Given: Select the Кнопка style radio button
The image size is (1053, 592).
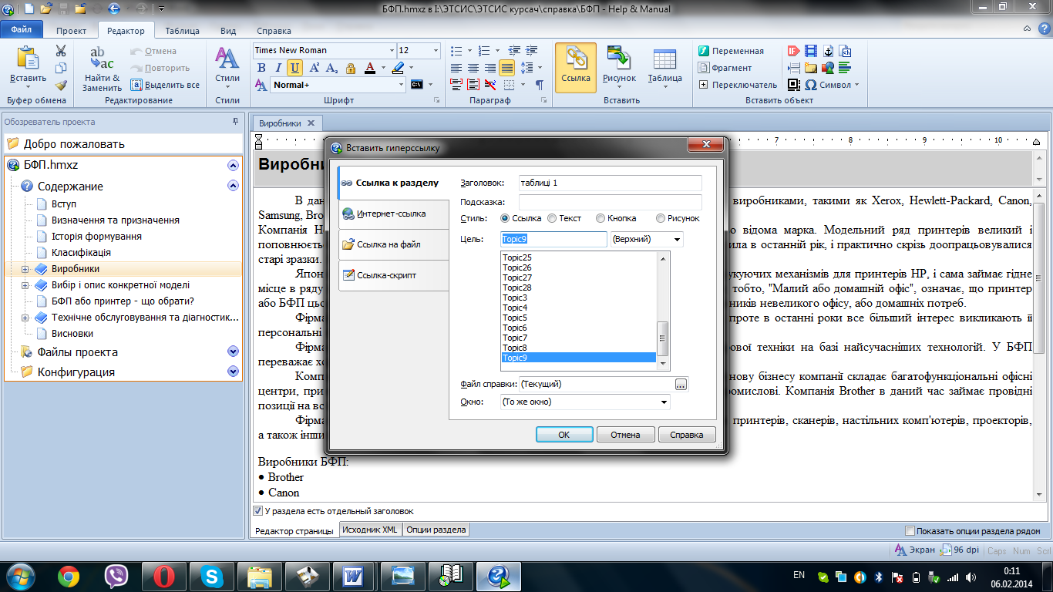Looking at the screenshot, I should [600, 218].
